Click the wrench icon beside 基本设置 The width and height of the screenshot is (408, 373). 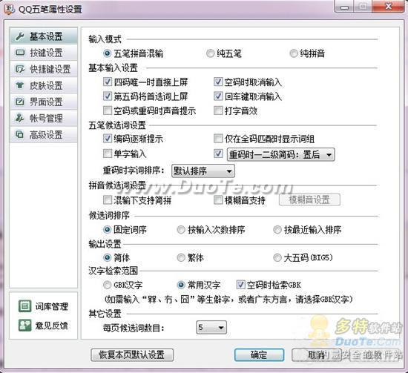click(20, 36)
